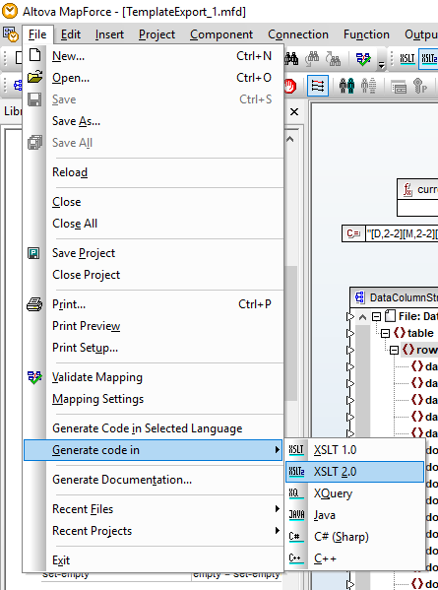
Task: Choose New... from File menu
Action: 153,56
